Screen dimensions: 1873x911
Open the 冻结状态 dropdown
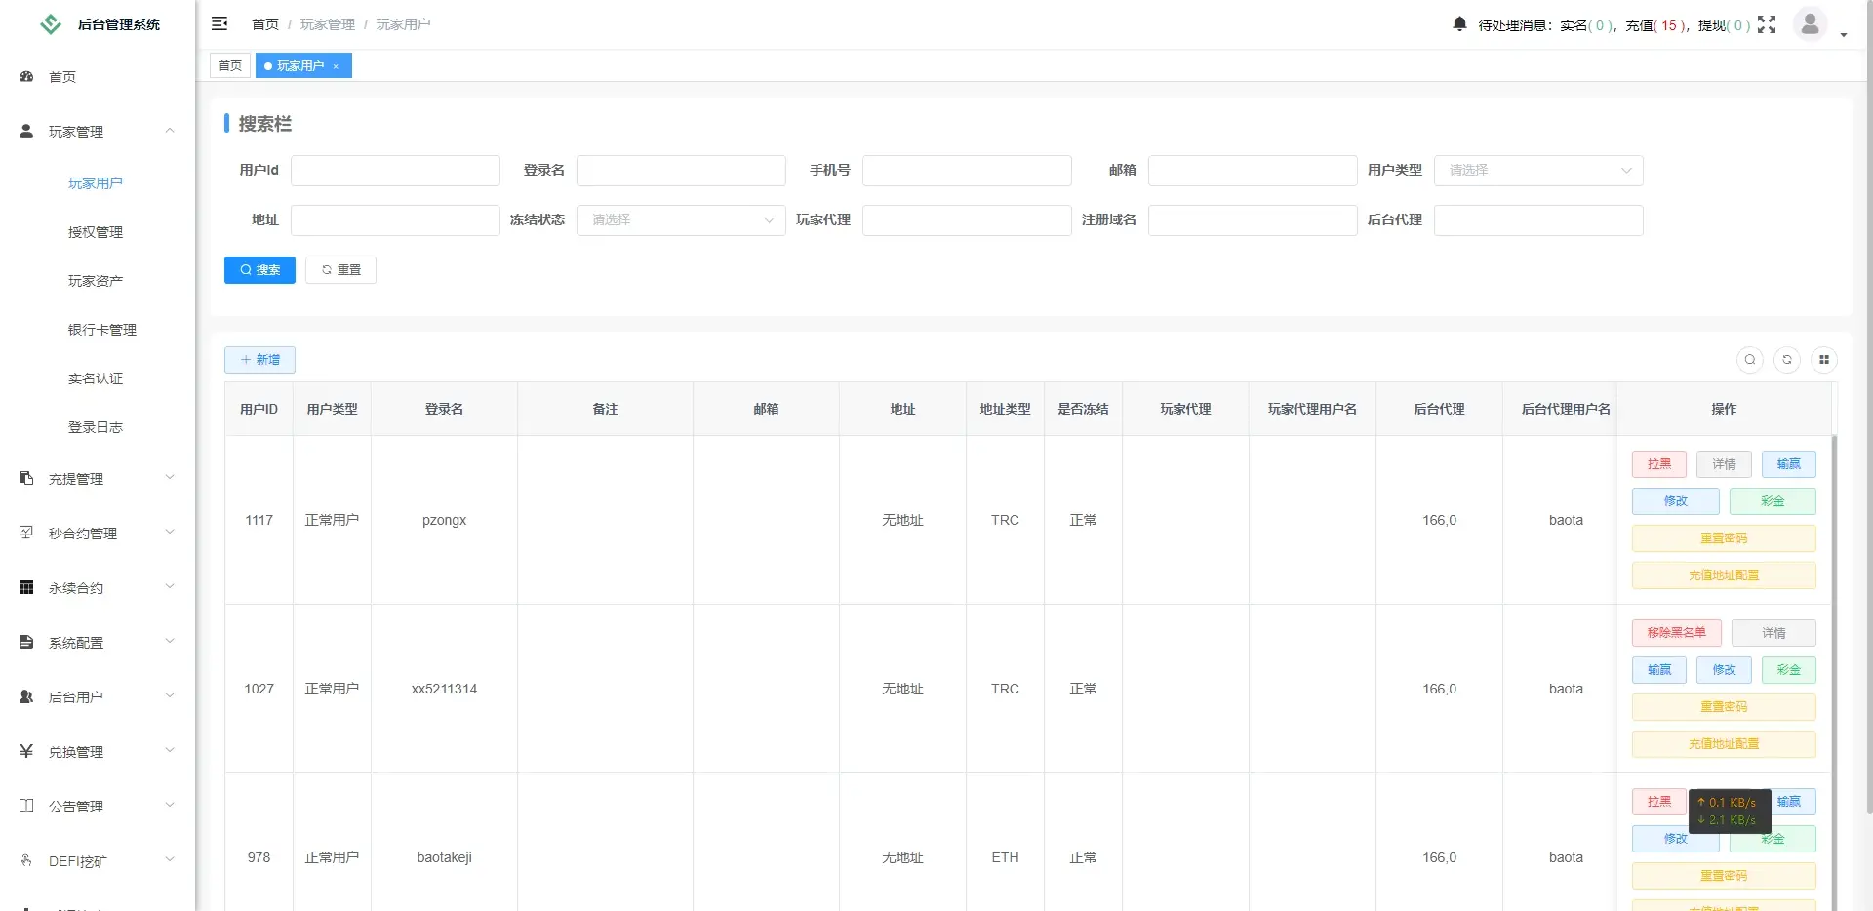681,220
